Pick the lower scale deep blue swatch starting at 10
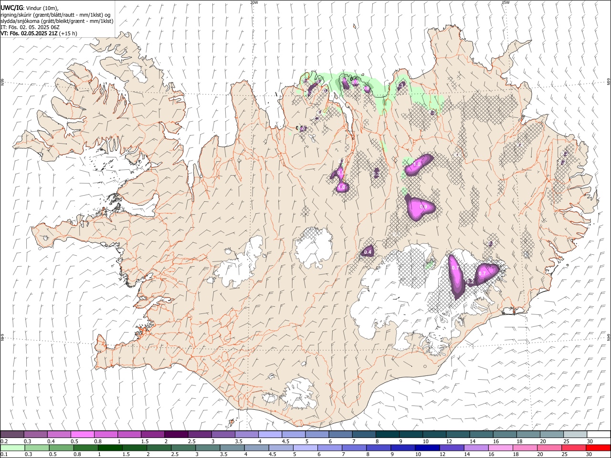 [427, 448]
